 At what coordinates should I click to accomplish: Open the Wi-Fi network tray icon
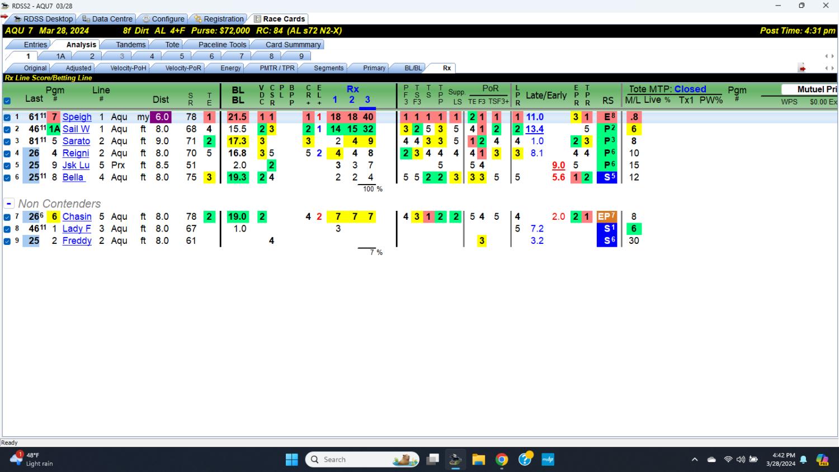click(728, 460)
